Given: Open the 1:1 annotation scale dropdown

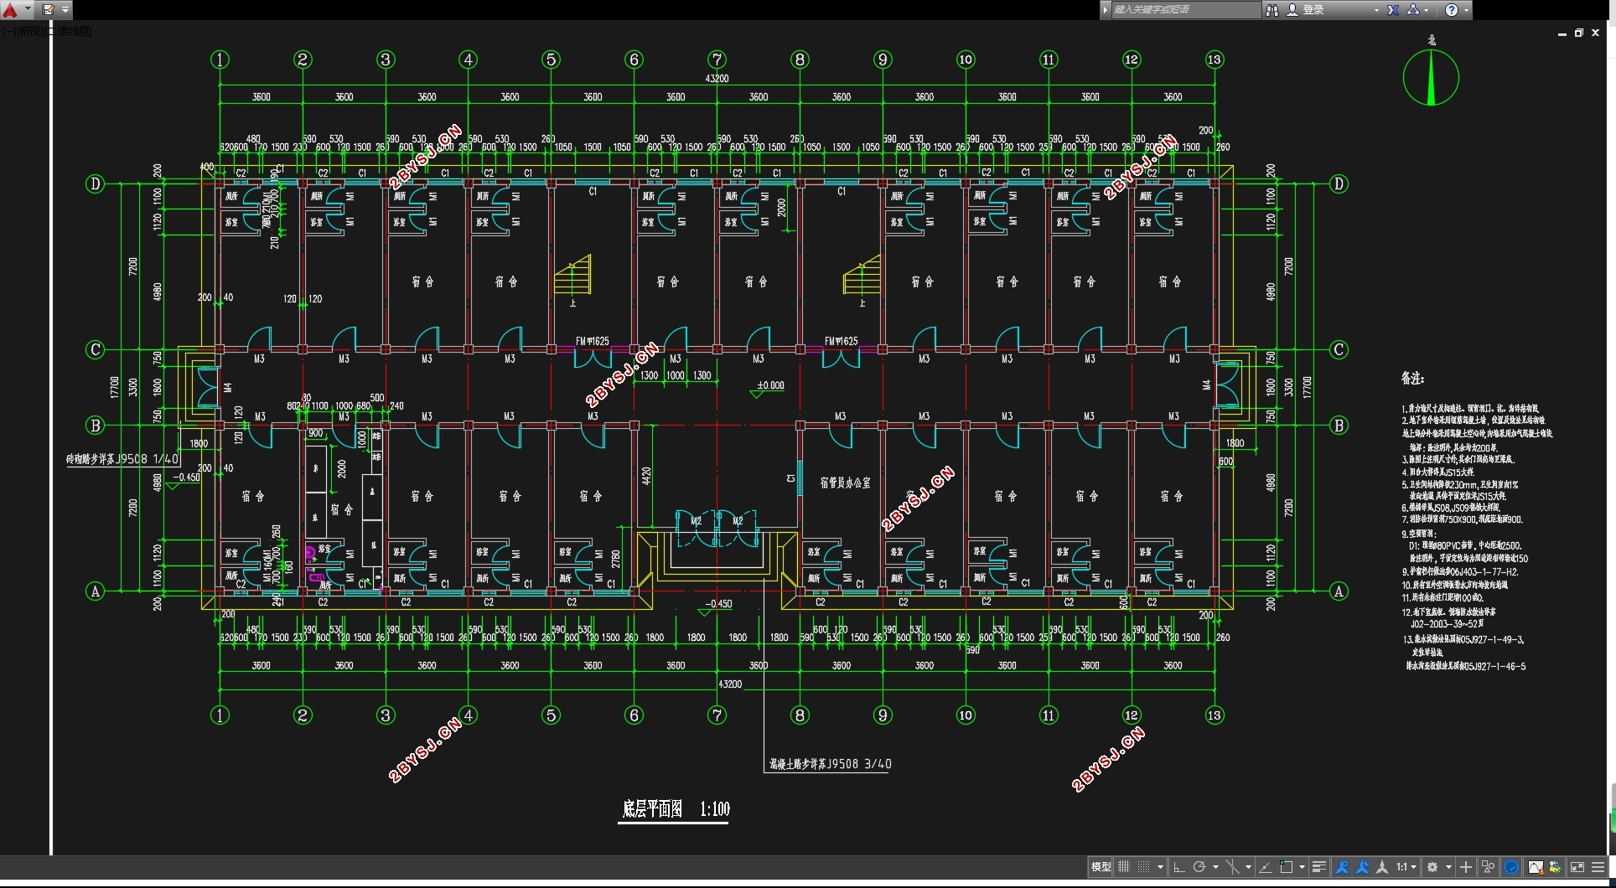Looking at the screenshot, I should [1406, 867].
